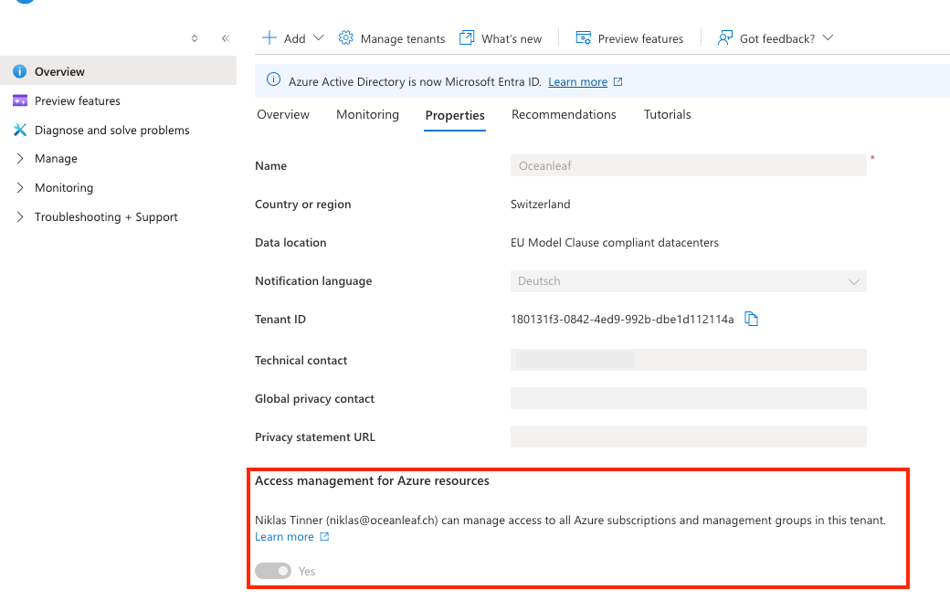Click the blue info icon beside Overview

point(20,71)
